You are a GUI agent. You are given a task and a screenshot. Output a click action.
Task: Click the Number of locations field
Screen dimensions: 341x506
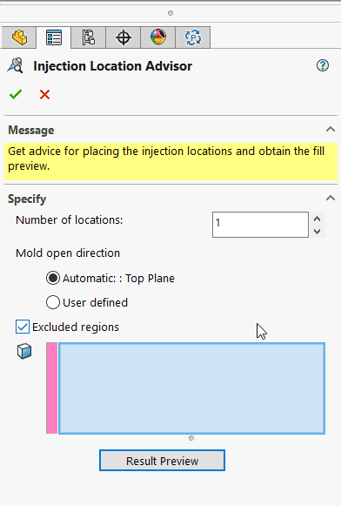[260, 225]
